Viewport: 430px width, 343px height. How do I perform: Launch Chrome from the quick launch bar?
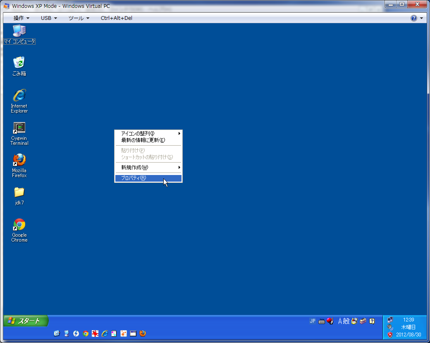click(86, 333)
